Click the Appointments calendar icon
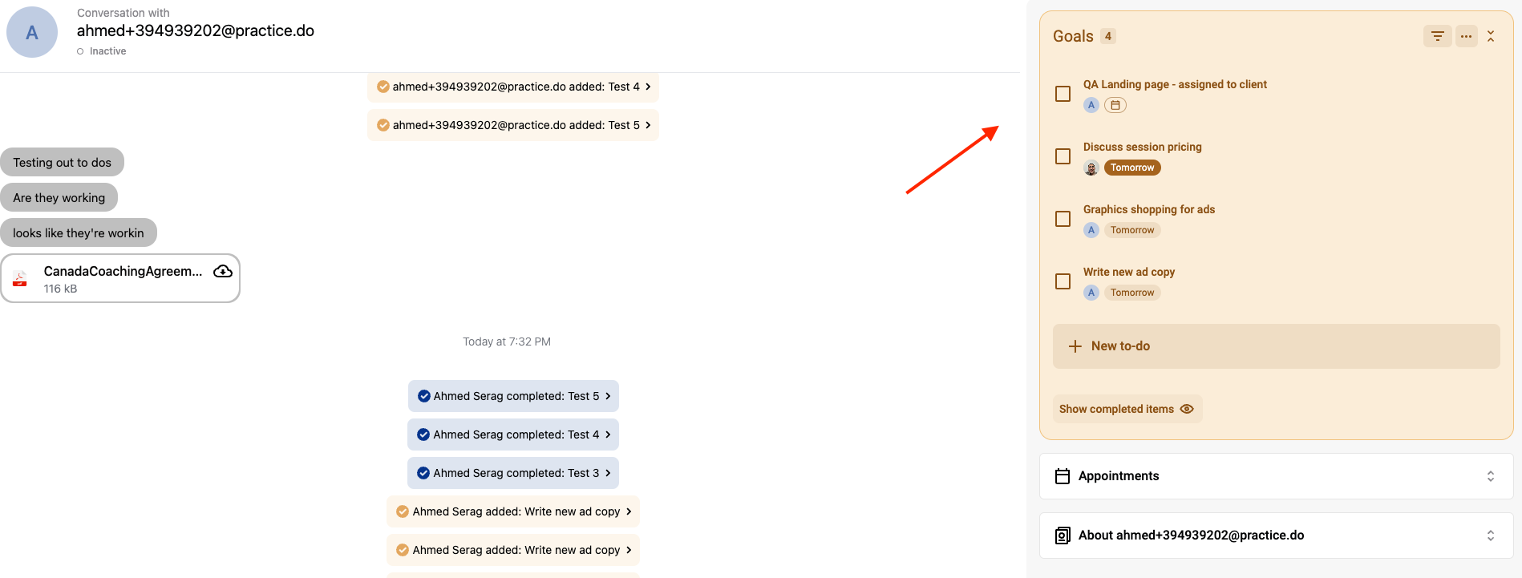The width and height of the screenshot is (1522, 578). (1063, 476)
